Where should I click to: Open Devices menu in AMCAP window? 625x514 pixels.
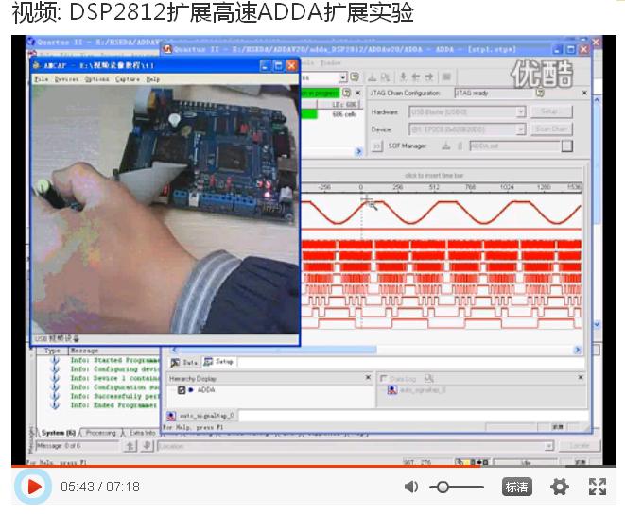[66, 79]
